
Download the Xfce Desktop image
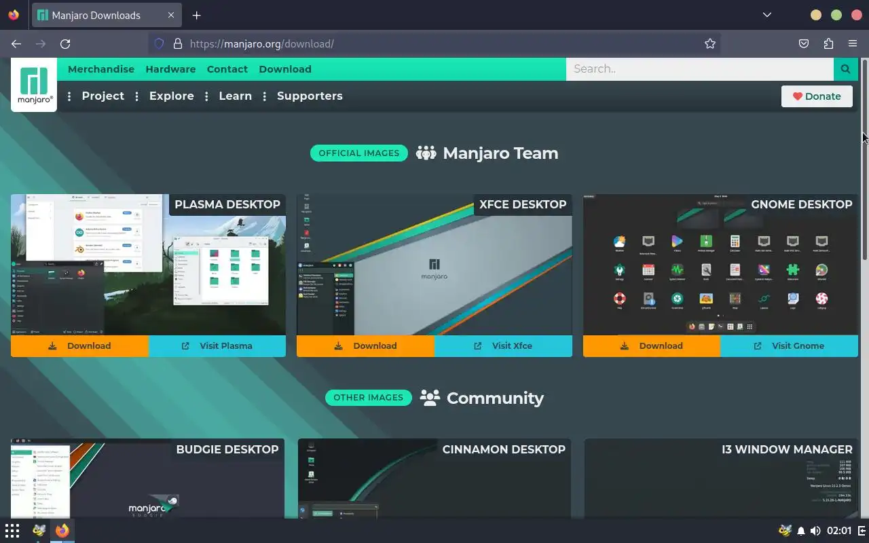[x=365, y=345]
